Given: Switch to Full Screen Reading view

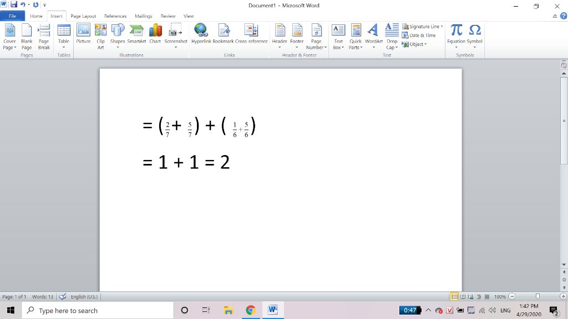Looking at the screenshot, I should tap(463, 297).
